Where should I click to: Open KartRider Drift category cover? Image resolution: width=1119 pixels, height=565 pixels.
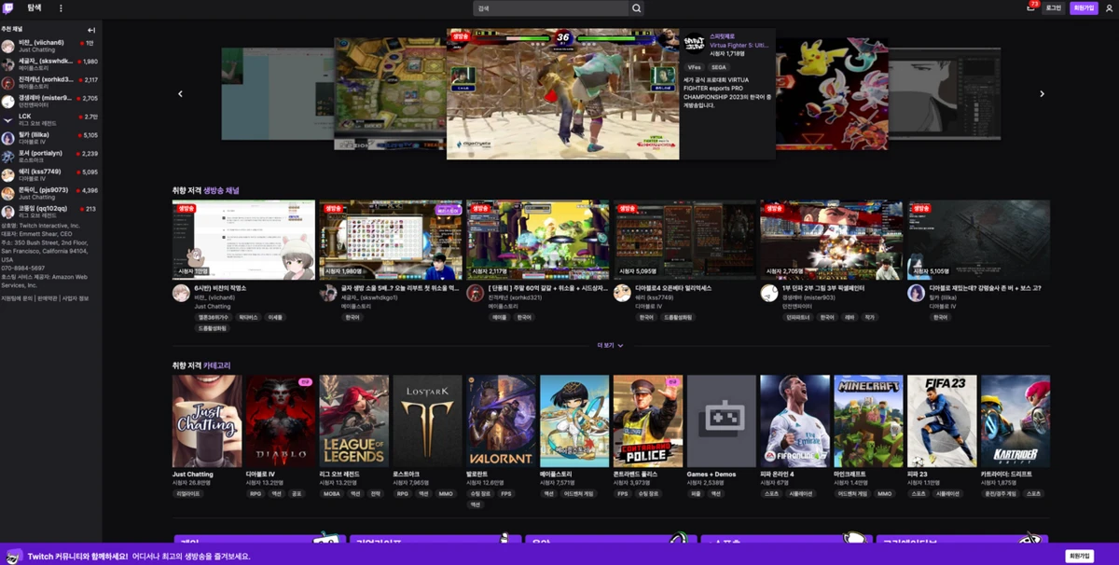1015,420
